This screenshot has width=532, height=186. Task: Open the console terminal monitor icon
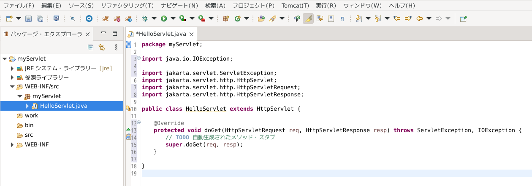pyautogui.click(x=57, y=19)
